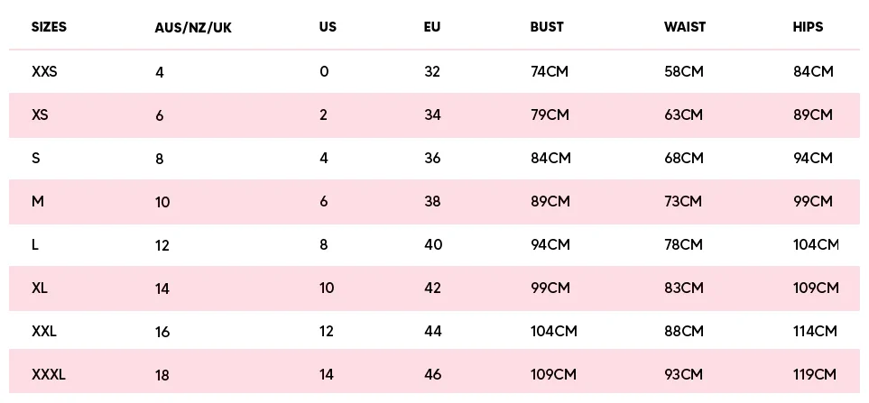Select the WAIST column header
Image resolution: width=869 pixels, height=403 pixels.
tap(684, 27)
